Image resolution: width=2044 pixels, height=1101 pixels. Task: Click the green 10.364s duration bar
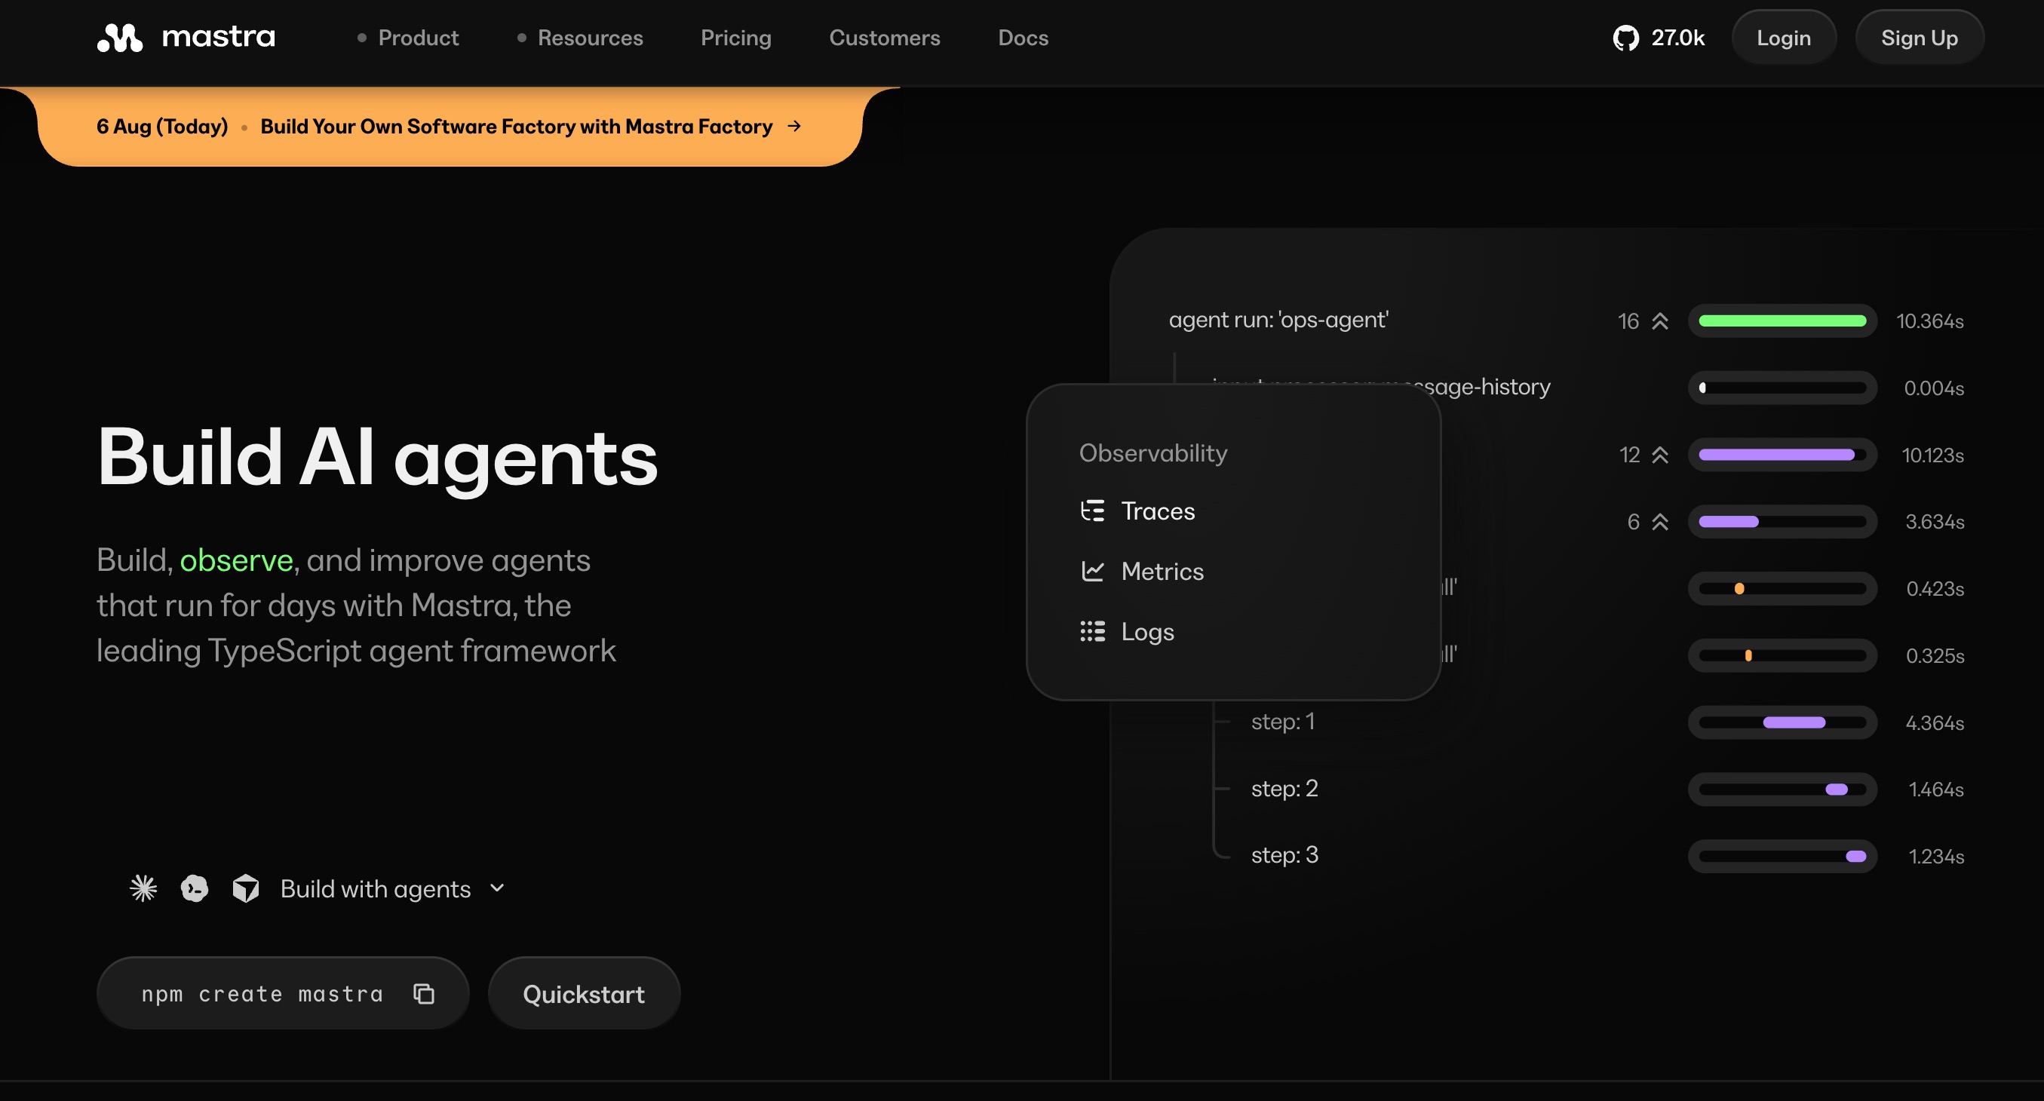coord(1782,321)
